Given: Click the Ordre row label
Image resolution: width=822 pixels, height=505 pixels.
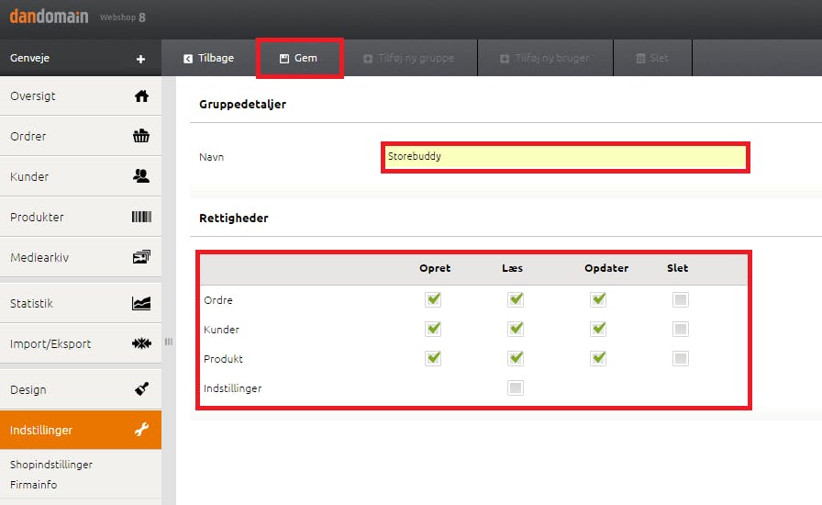Looking at the screenshot, I should pos(218,300).
